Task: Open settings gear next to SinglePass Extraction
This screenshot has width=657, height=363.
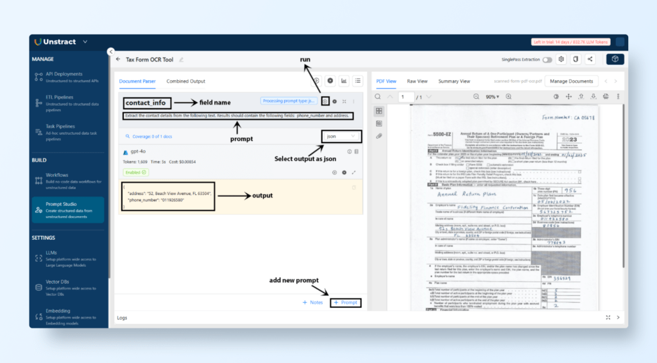Action: point(561,59)
